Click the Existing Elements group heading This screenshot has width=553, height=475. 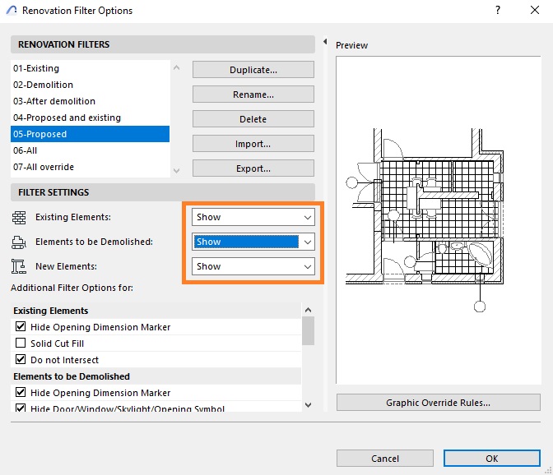[x=156, y=311]
